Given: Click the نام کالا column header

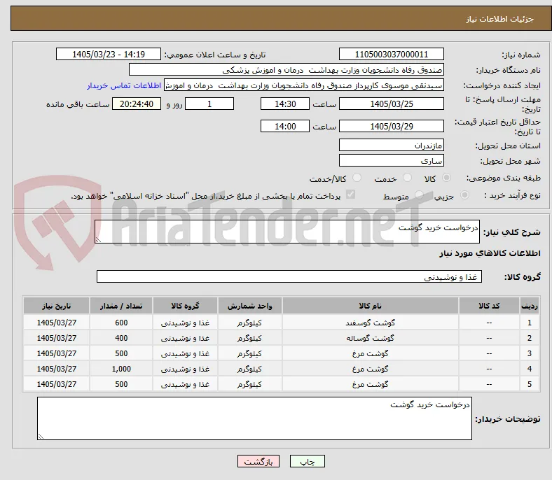Looking at the screenshot, I should tap(371, 306).
